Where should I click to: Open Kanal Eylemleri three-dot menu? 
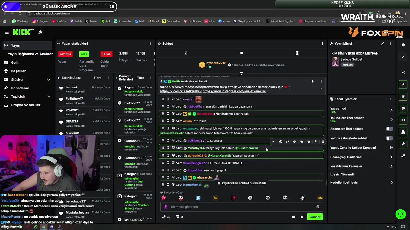(x=390, y=99)
